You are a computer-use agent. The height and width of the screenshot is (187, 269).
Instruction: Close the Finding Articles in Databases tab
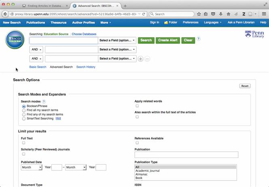67,6
